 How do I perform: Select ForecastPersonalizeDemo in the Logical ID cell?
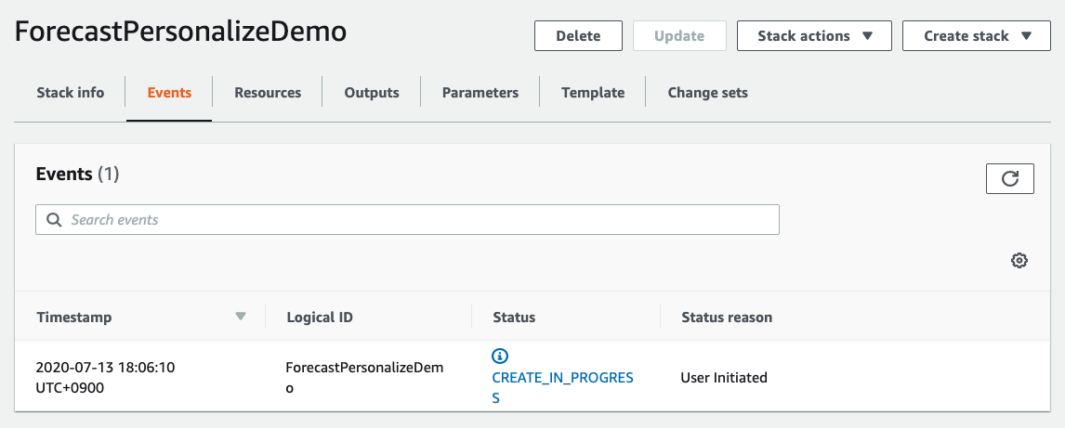click(364, 378)
